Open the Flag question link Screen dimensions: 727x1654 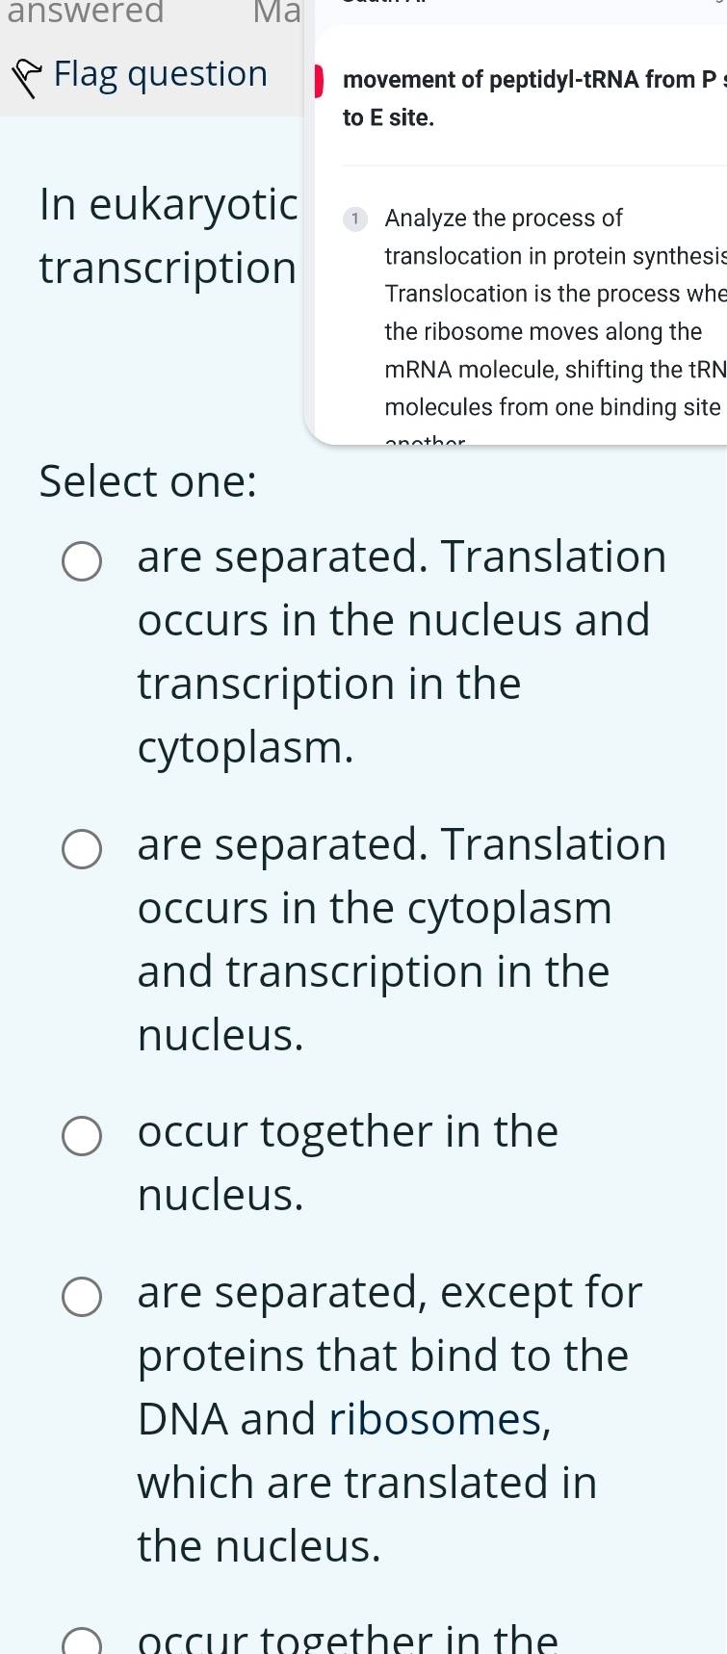pyautogui.click(x=160, y=74)
